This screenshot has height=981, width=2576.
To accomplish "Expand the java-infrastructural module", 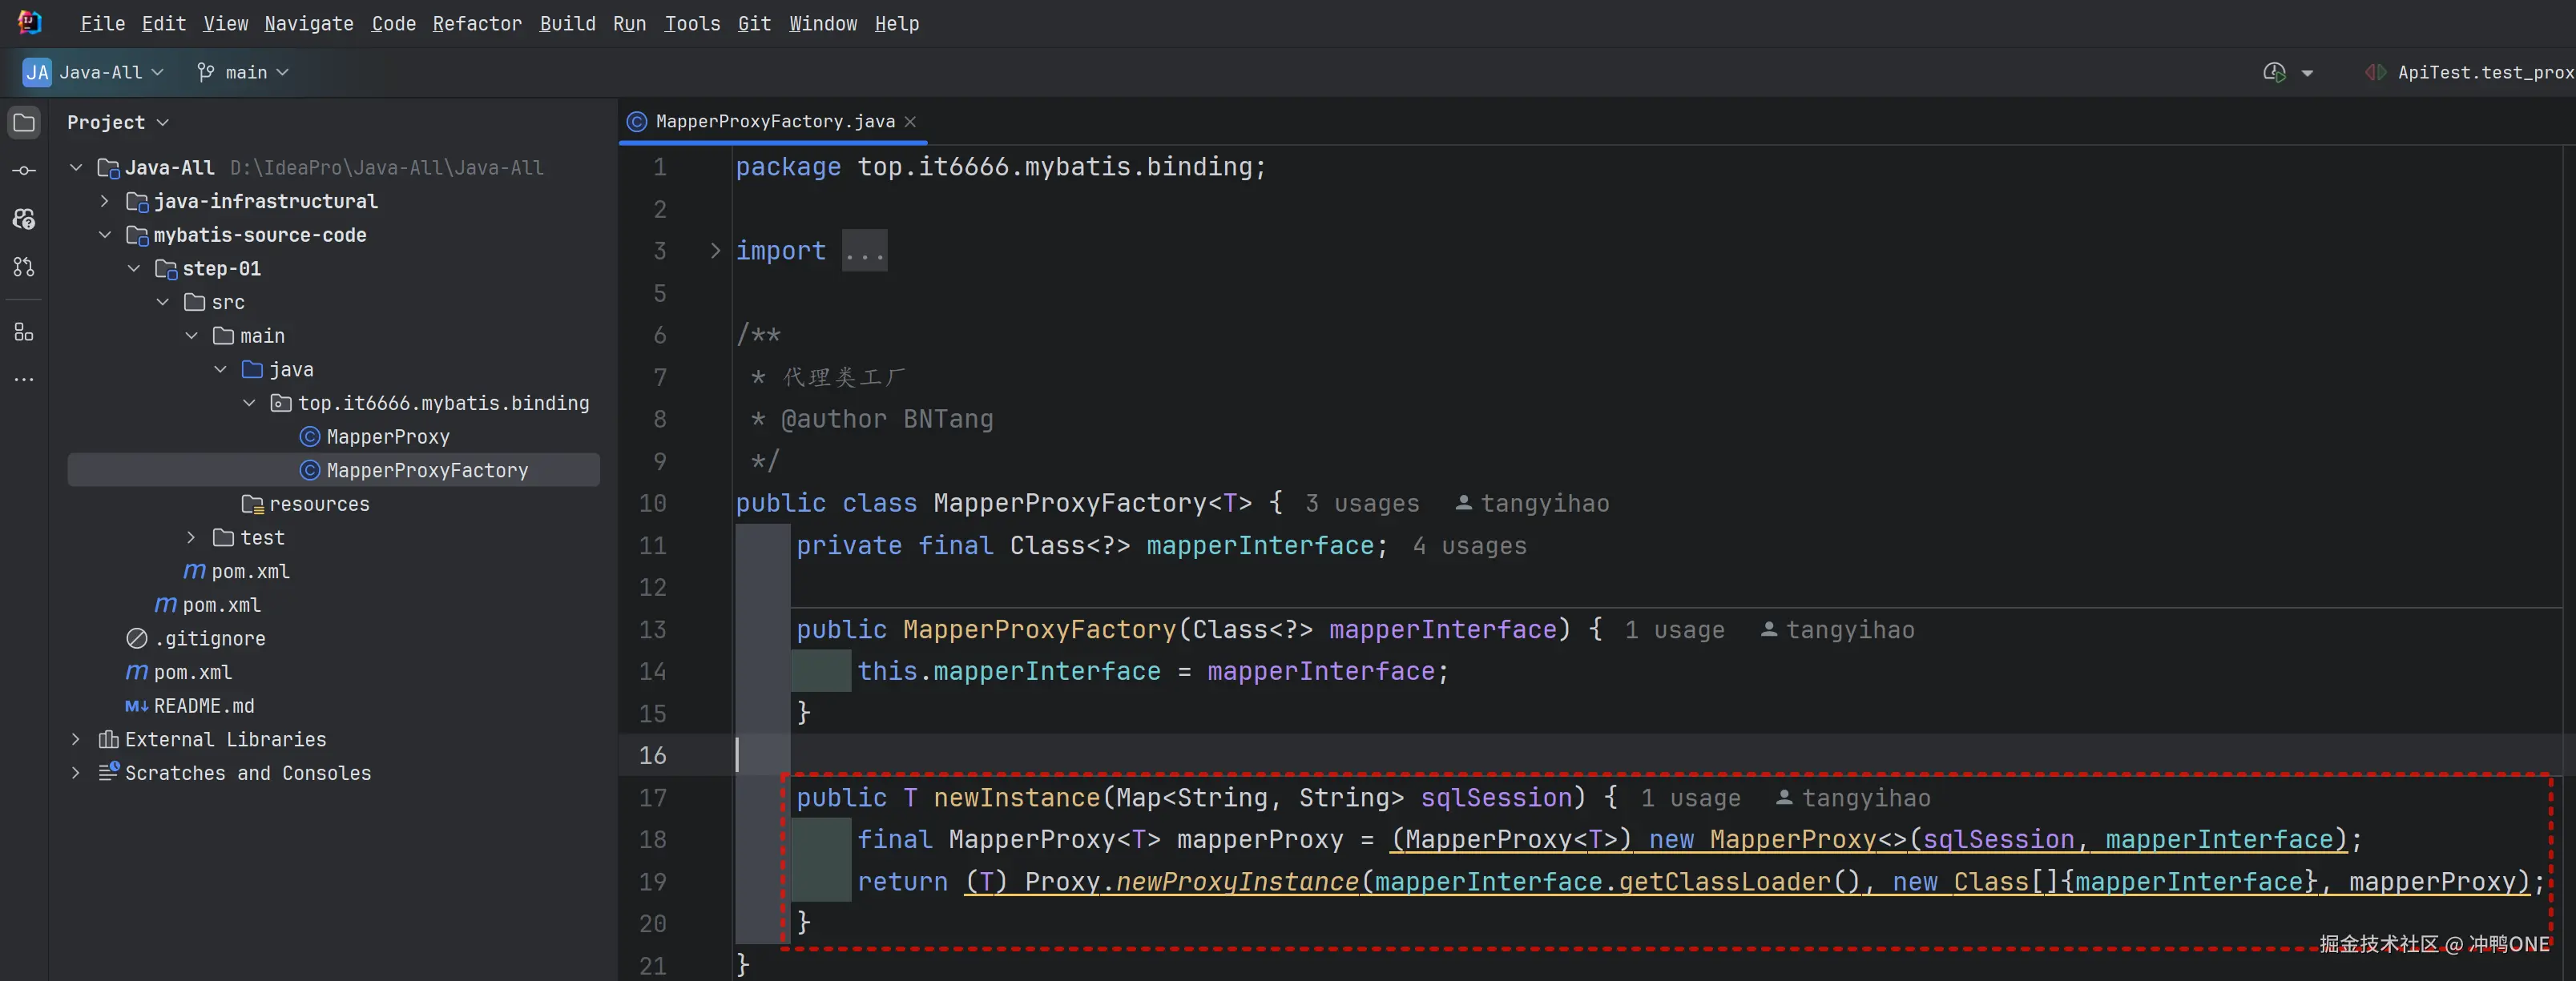I will coord(105,201).
